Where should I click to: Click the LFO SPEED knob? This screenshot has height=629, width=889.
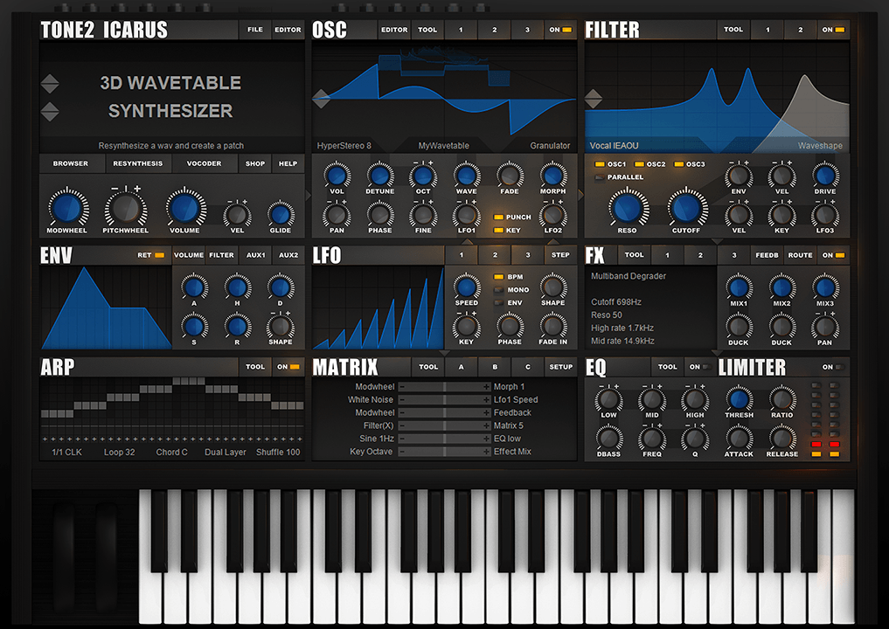(x=467, y=286)
